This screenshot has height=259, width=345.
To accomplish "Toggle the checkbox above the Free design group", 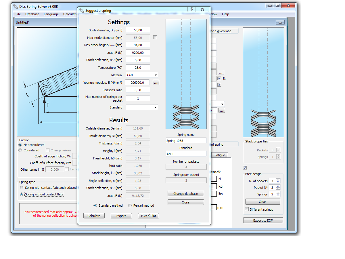I will 245,167.
